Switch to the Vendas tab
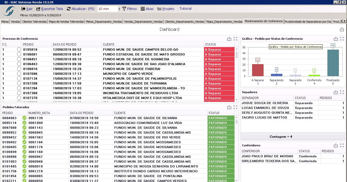 [x=15, y=22]
